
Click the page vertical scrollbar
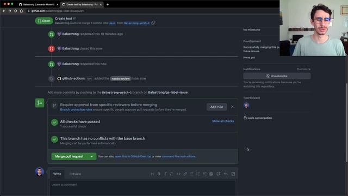[x=346, y=122]
